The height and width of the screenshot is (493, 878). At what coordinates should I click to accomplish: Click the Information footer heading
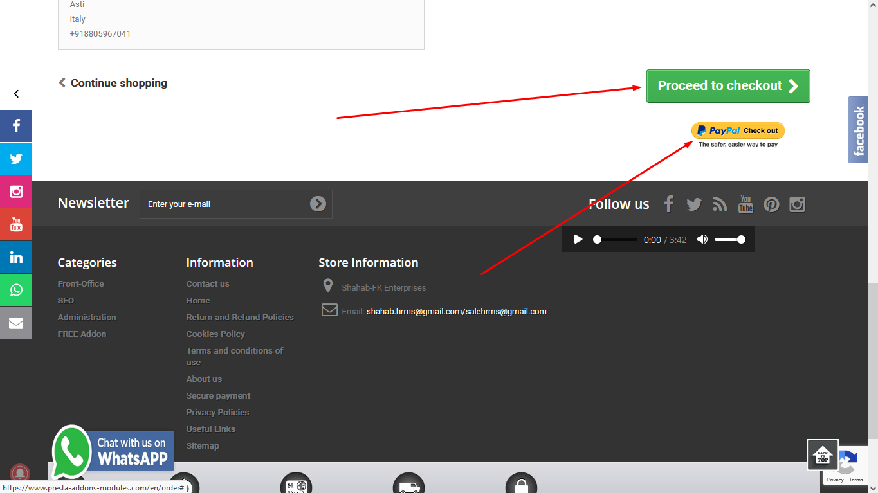point(220,262)
